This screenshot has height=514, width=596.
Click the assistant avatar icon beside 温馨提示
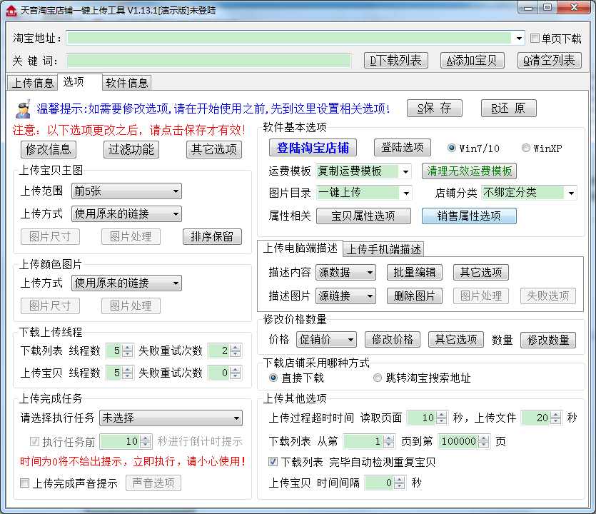pos(24,109)
